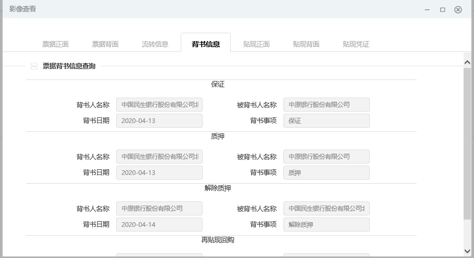The height and width of the screenshot is (258, 474).
Task: Click the 背书日期 field showing 2020-04-14
Action: (159, 225)
